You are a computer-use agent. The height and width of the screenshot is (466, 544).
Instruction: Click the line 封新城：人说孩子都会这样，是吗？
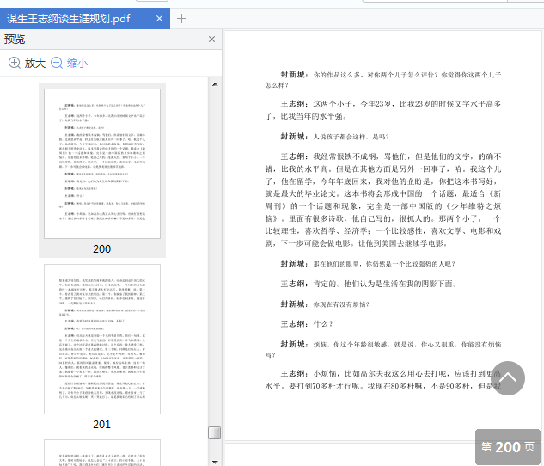pyautogui.click(x=335, y=137)
